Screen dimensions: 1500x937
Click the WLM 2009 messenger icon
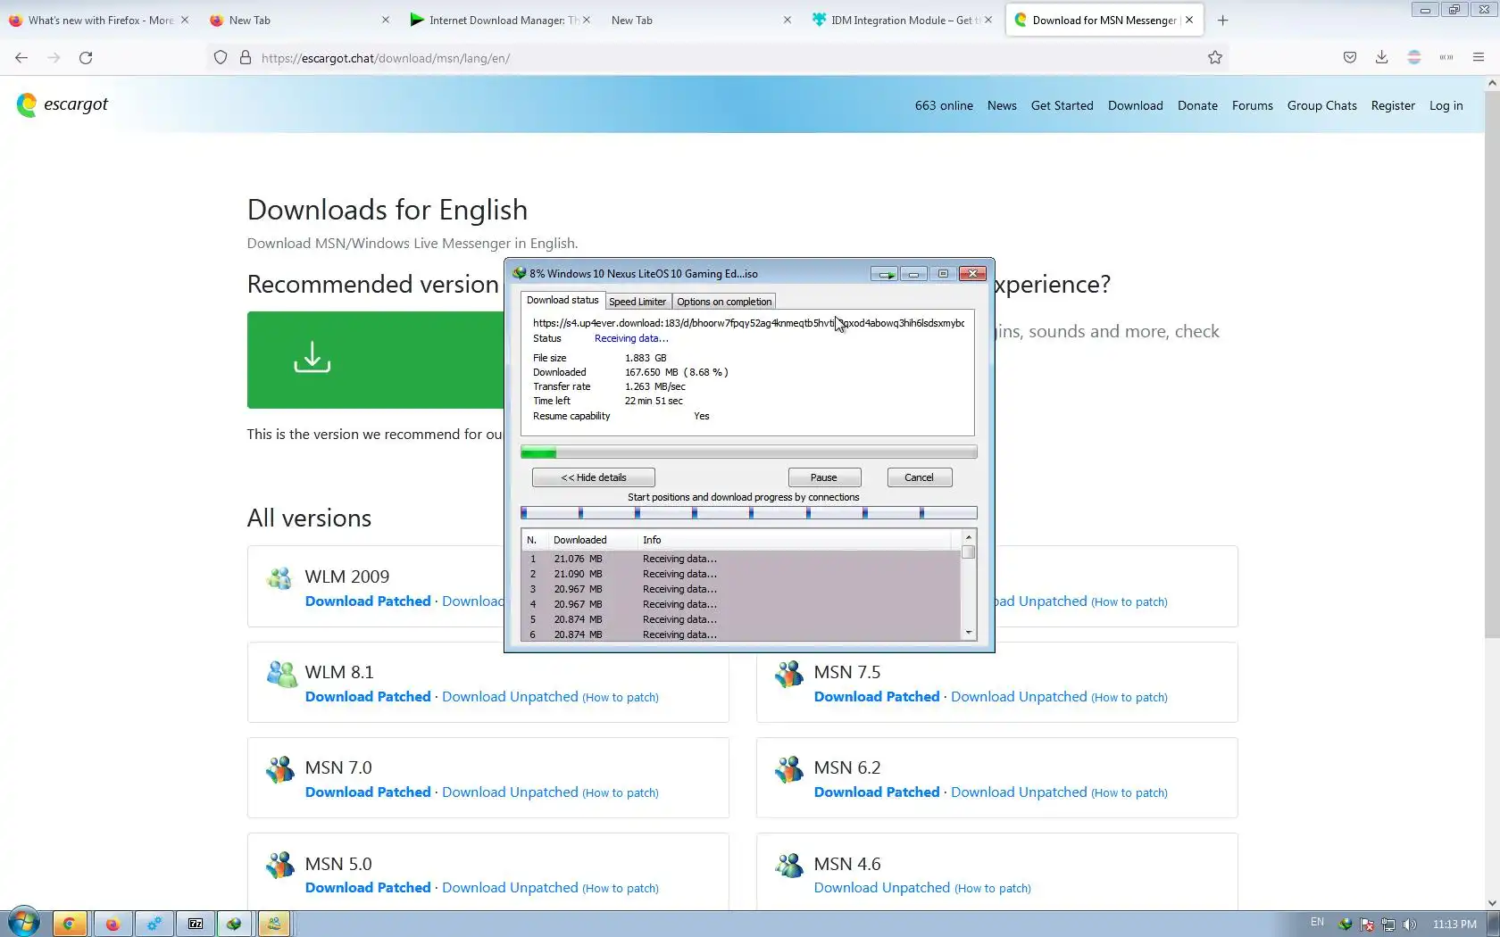pos(279,578)
